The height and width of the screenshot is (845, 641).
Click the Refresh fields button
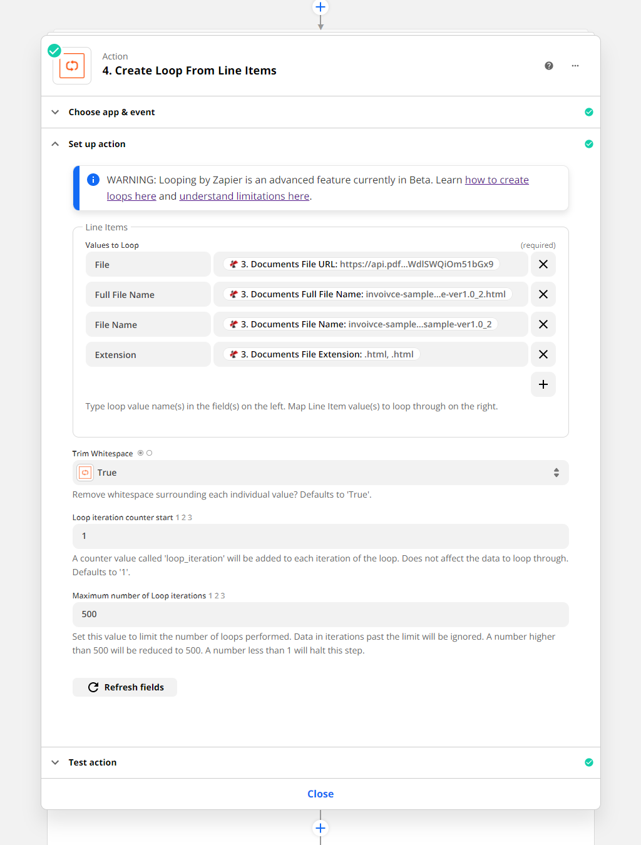click(x=125, y=687)
